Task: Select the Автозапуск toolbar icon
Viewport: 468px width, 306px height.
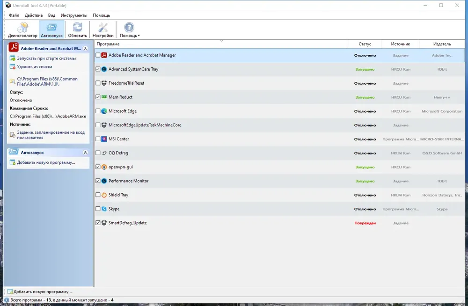Action: pos(51,29)
